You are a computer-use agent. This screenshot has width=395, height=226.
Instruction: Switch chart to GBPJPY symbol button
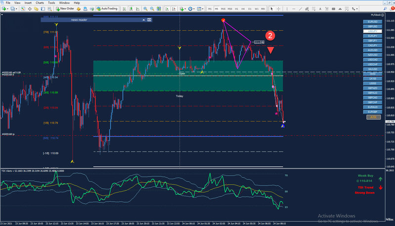(x=373, y=41)
